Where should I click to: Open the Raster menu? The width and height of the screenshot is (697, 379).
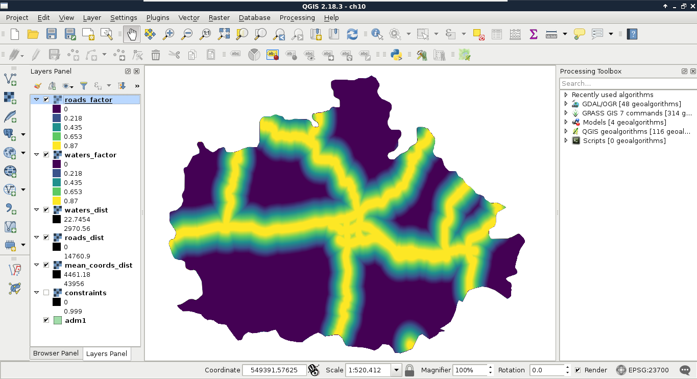point(219,17)
